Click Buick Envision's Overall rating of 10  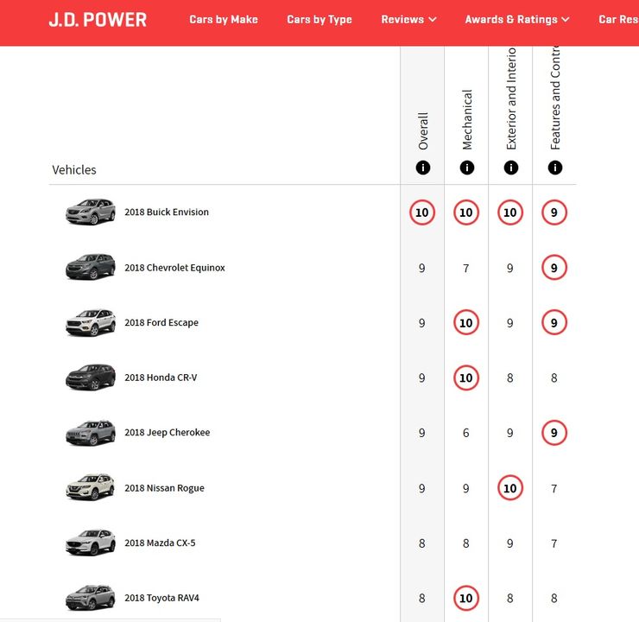422,213
